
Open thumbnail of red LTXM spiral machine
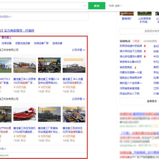click(x=25, y=114)
